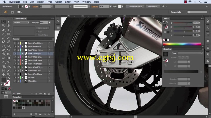Click the Stroke label link
The height and width of the screenshot is (118, 211).
tap(35, 7)
